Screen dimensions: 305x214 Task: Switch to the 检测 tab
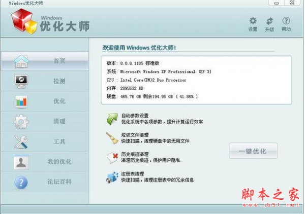(x=45, y=81)
